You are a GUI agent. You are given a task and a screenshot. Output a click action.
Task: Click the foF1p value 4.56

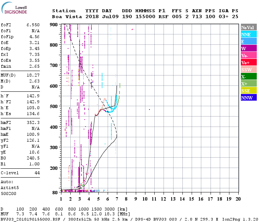click(x=34, y=37)
